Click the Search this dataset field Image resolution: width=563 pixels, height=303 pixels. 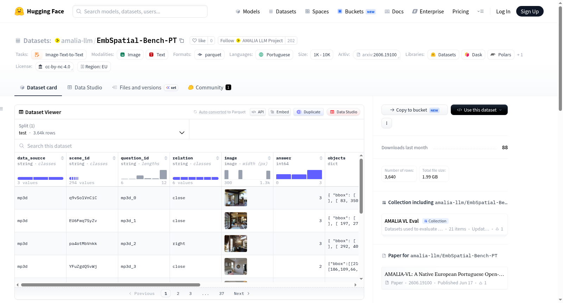click(x=189, y=146)
